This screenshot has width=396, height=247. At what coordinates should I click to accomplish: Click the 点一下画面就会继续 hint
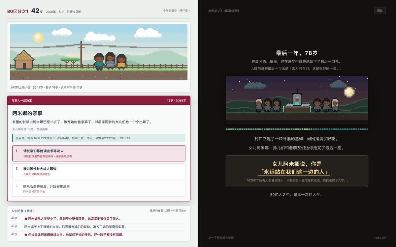(221, 237)
